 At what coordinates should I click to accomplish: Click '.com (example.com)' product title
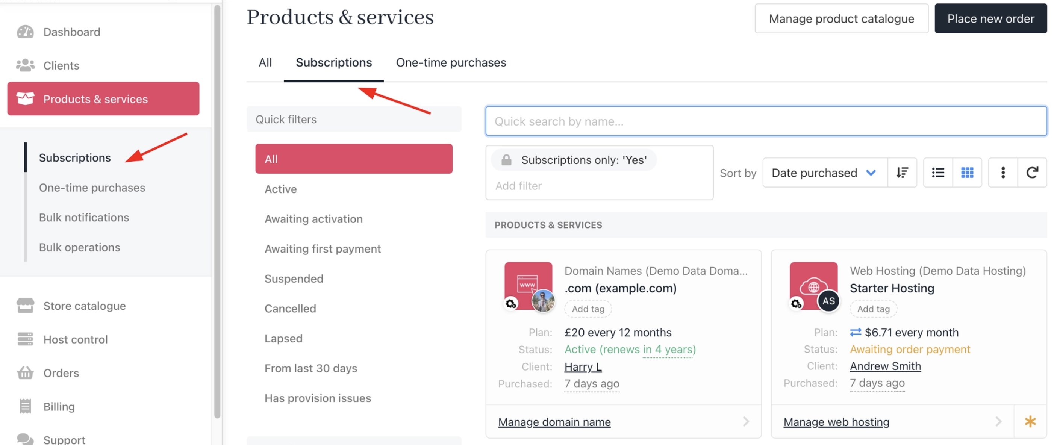[620, 288]
